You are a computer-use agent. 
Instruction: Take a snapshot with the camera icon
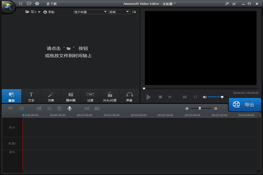[x=184, y=97]
